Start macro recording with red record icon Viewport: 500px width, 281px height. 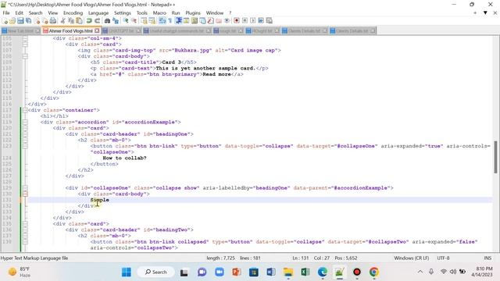[237, 21]
